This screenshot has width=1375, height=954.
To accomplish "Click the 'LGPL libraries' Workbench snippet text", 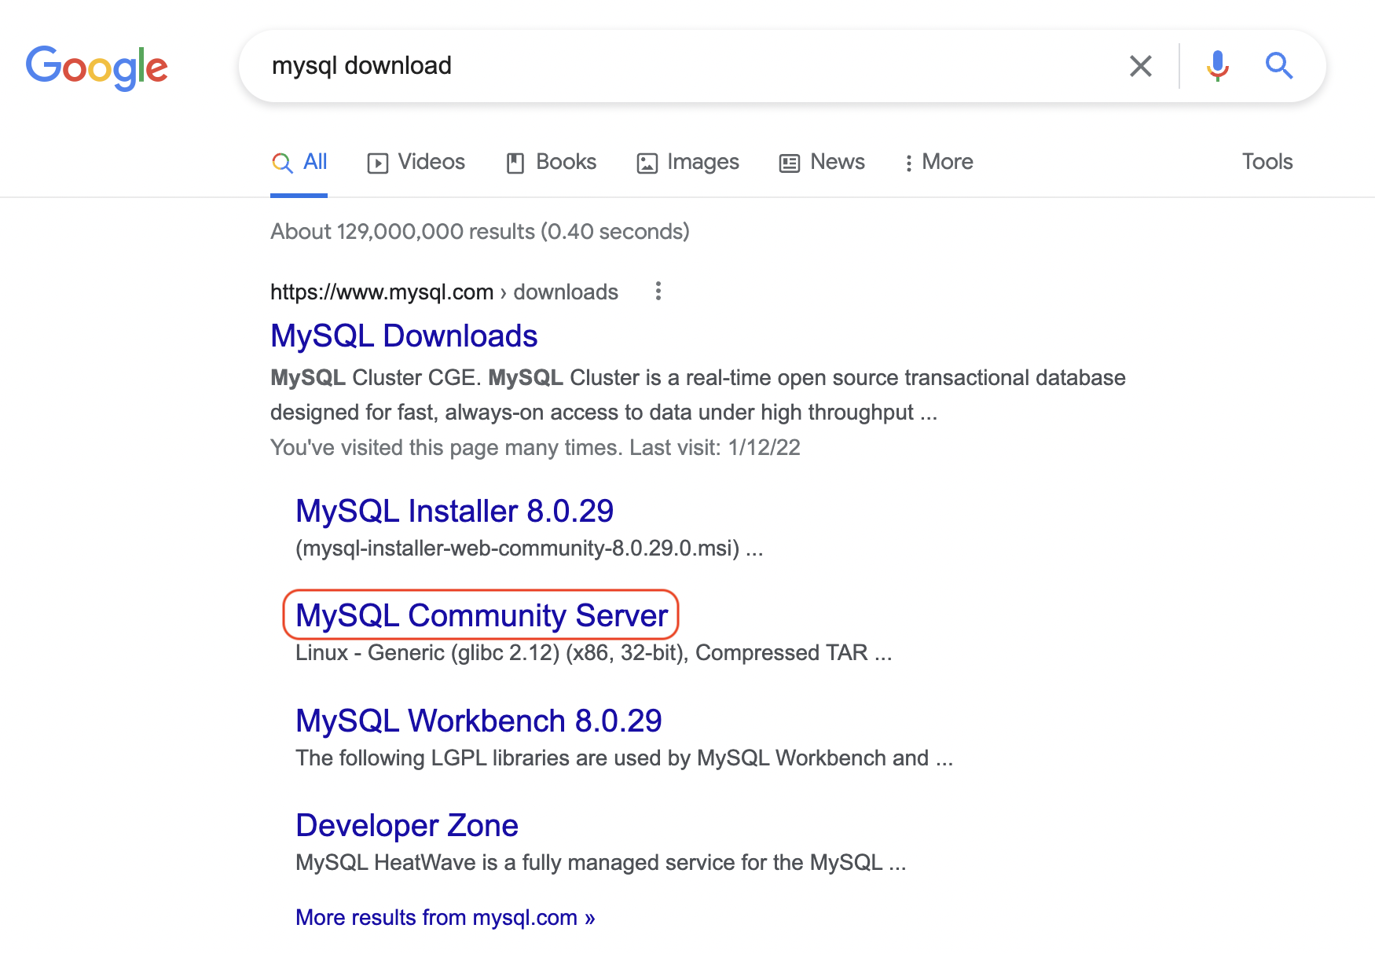I will [x=624, y=758].
